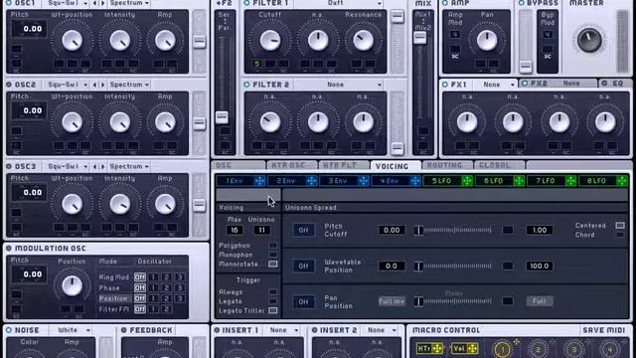Click the Filter 1 Cutoff knob
The height and width of the screenshot is (358, 636).
click(x=270, y=41)
